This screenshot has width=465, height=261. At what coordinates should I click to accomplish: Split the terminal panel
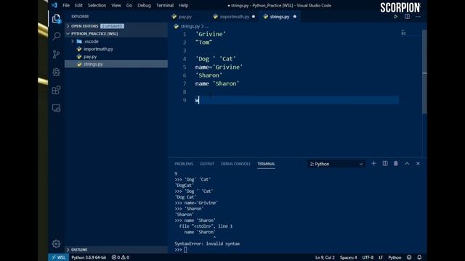(x=385, y=164)
